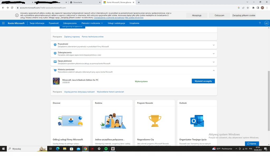Go to Twoje informacje in the navigation bar

pyautogui.click(x=37, y=23)
